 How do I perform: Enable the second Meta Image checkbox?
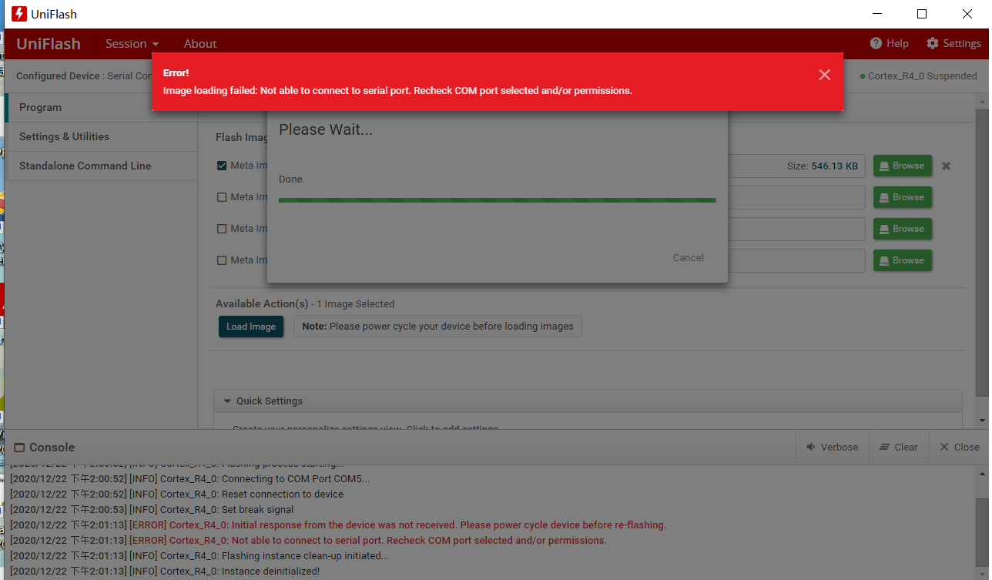point(222,197)
